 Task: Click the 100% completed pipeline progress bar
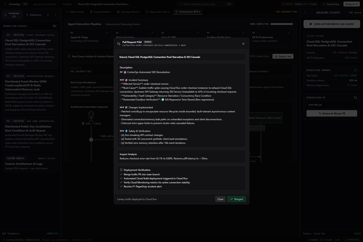(x=281, y=24)
